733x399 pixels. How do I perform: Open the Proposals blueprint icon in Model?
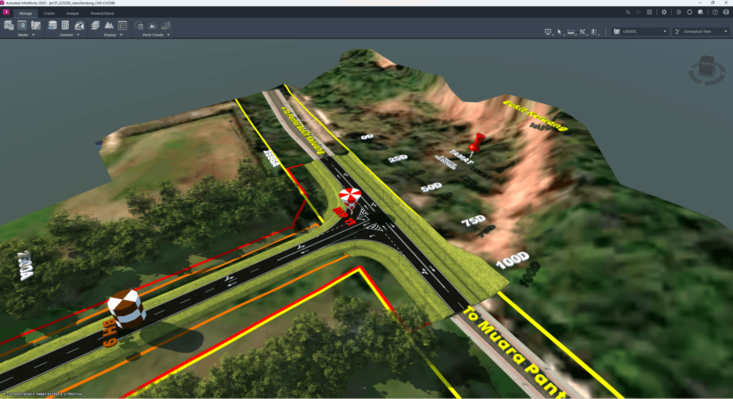pos(36,25)
